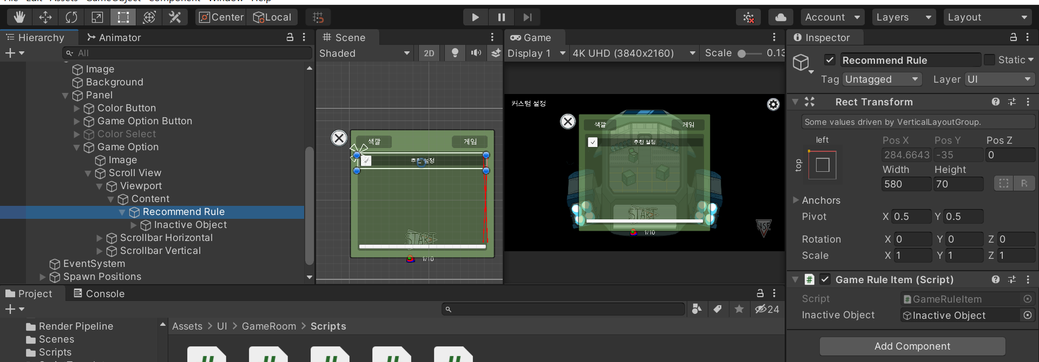This screenshot has width=1039, height=362.
Task: Open the Console tab
Action: 99,293
